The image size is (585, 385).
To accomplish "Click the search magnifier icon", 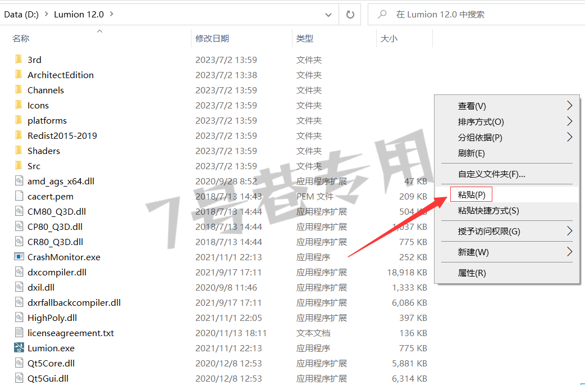I will (382, 15).
